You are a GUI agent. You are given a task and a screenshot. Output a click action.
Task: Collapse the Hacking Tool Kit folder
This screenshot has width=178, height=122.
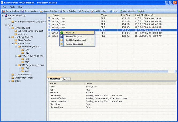[9, 37]
